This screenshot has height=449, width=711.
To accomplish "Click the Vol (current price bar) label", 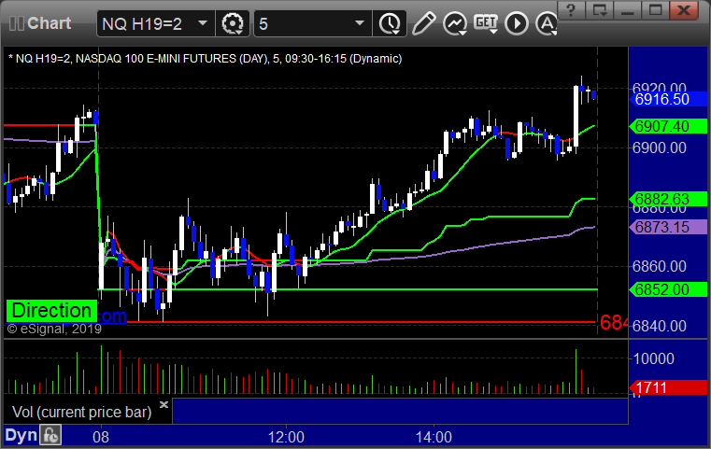I will [81, 412].
